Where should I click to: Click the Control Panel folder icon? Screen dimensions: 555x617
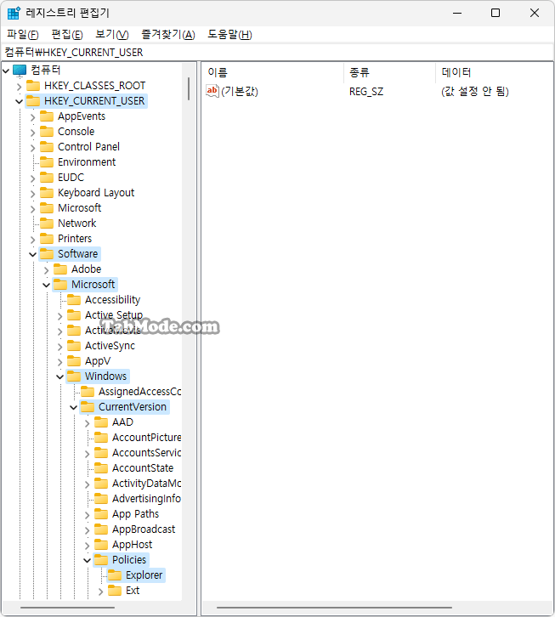[x=47, y=147]
